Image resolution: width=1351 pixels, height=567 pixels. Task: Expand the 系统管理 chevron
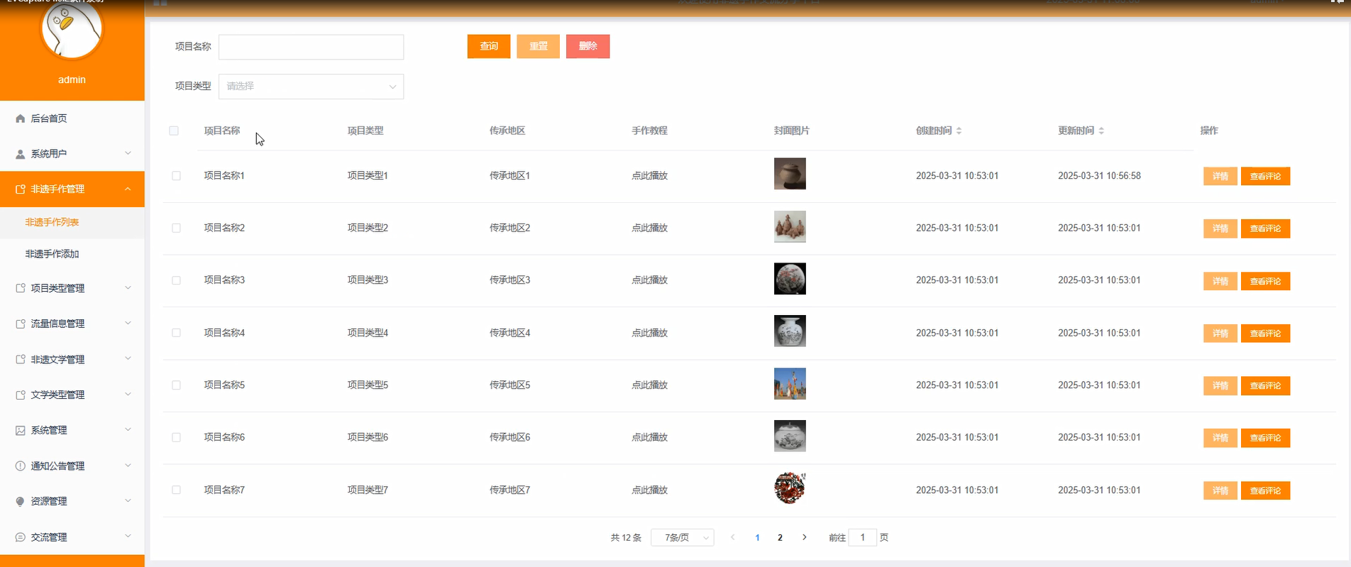(128, 429)
